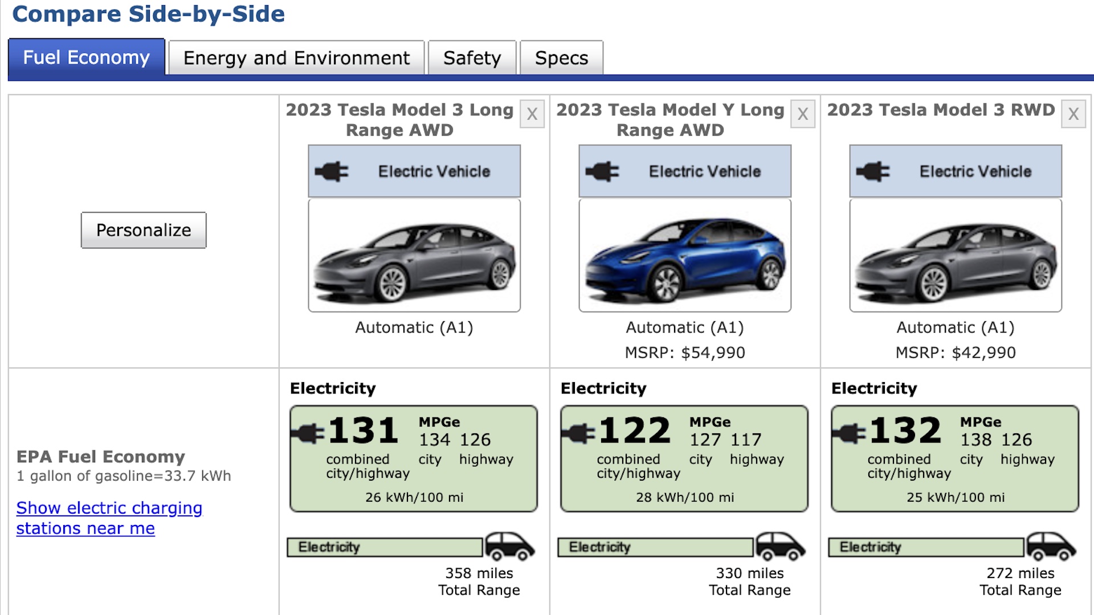Select 2023 Tesla Model 3 Long Range AWD title
1094x615 pixels.
click(399, 120)
